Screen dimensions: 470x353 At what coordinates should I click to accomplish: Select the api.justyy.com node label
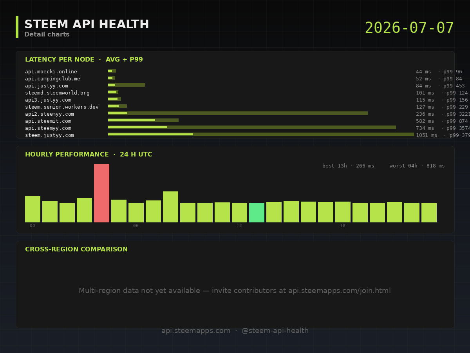tap(46, 86)
